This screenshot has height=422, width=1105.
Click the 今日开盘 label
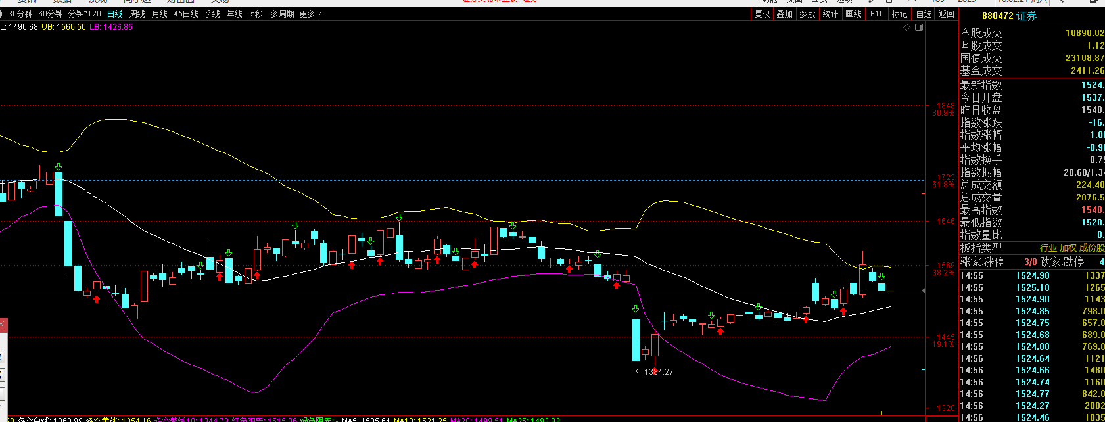(x=981, y=97)
